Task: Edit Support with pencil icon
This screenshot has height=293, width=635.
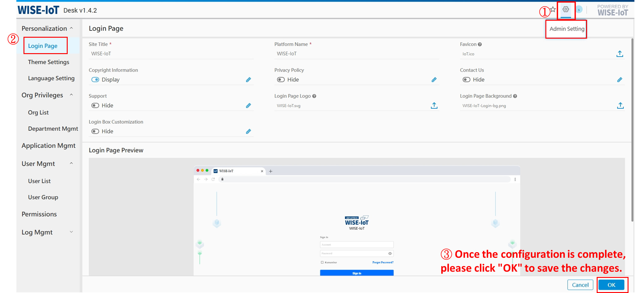Action: coord(248,106)
